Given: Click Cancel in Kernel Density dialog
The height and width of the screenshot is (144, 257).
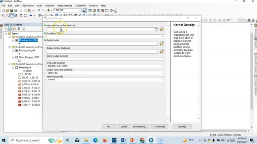Looking at the screenshot, I should click(124, 127).
